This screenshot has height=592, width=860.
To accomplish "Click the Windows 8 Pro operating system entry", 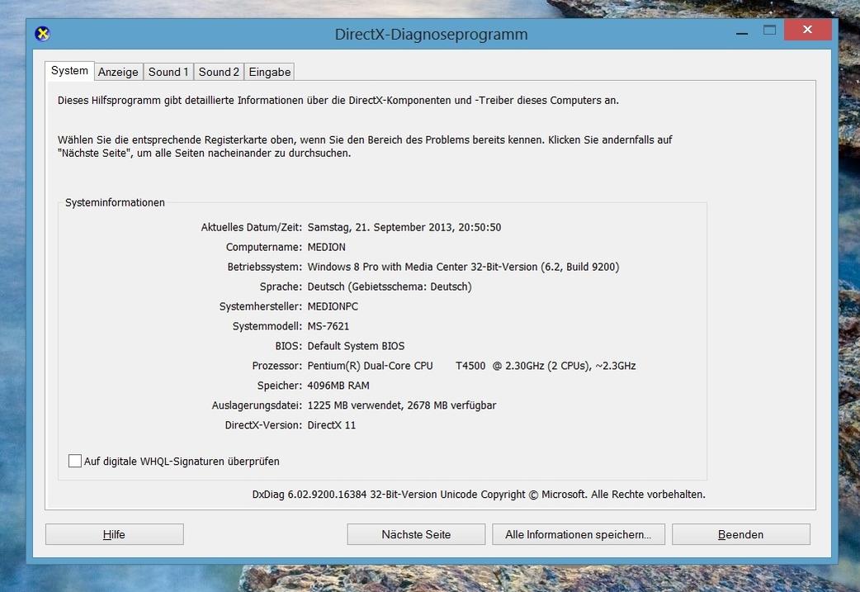I will [x=462, y=267].
